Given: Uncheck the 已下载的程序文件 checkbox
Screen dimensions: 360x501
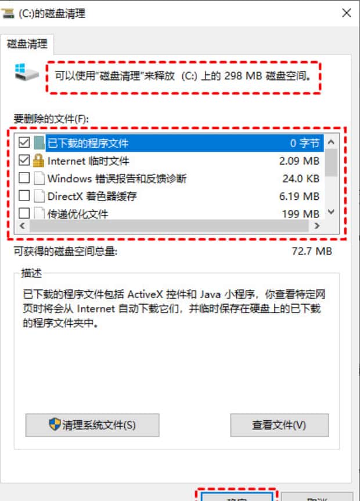Looking at the screenshot, I should (24, 142).
